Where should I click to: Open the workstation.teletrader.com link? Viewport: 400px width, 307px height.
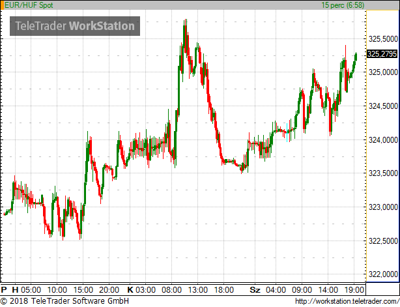point(347,301)
